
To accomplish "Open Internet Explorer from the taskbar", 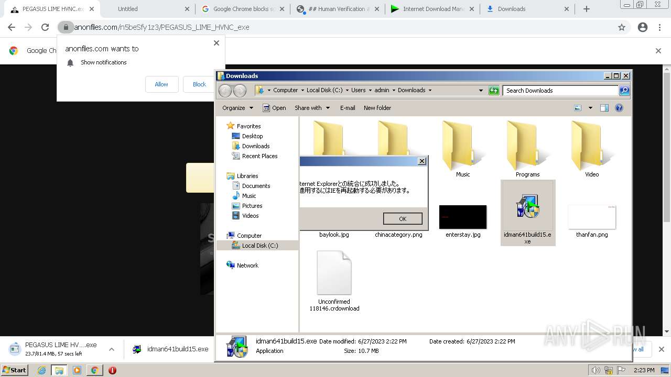I will (x=42, y=370).
